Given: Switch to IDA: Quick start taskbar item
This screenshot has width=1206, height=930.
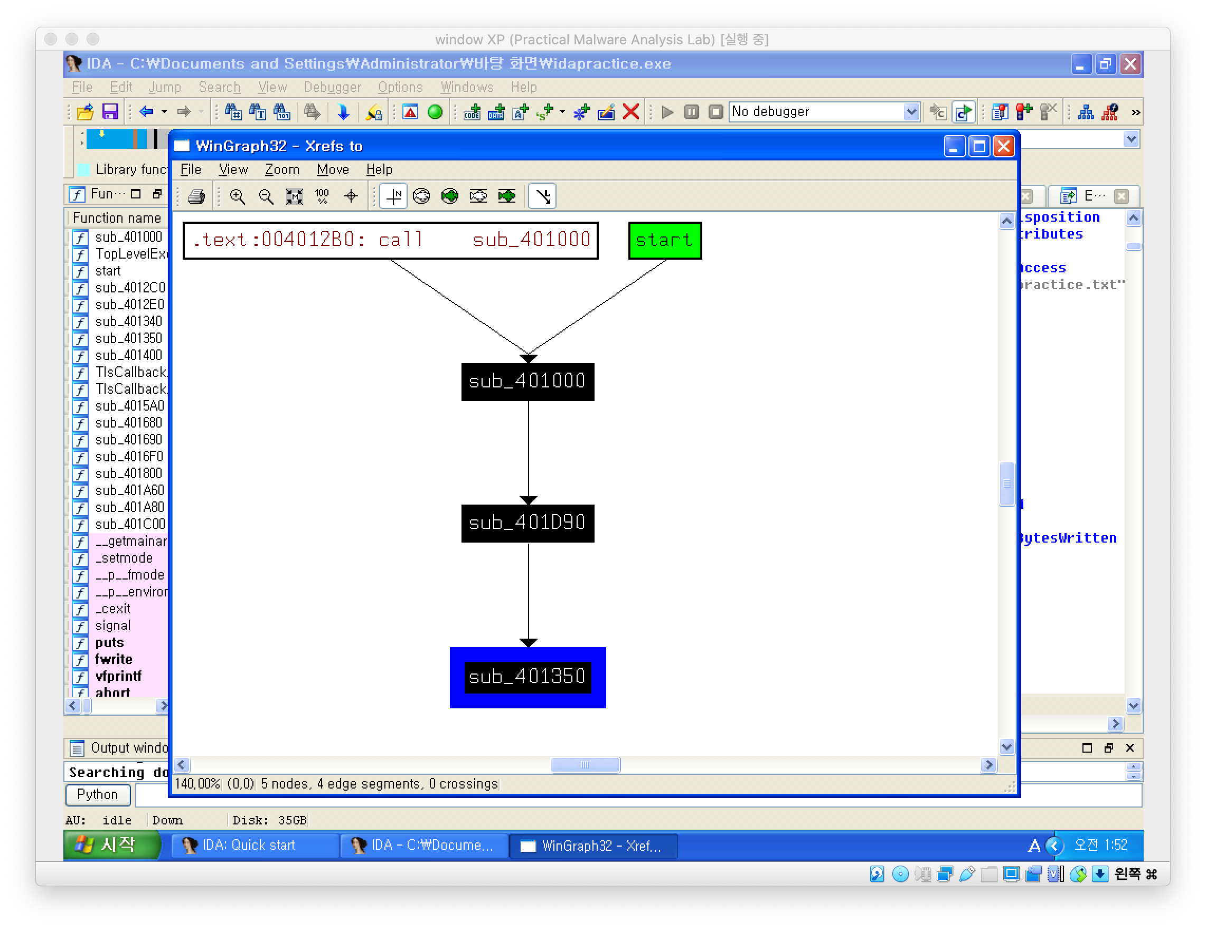Looking at the screenshot, I should [x=255, y=846].
